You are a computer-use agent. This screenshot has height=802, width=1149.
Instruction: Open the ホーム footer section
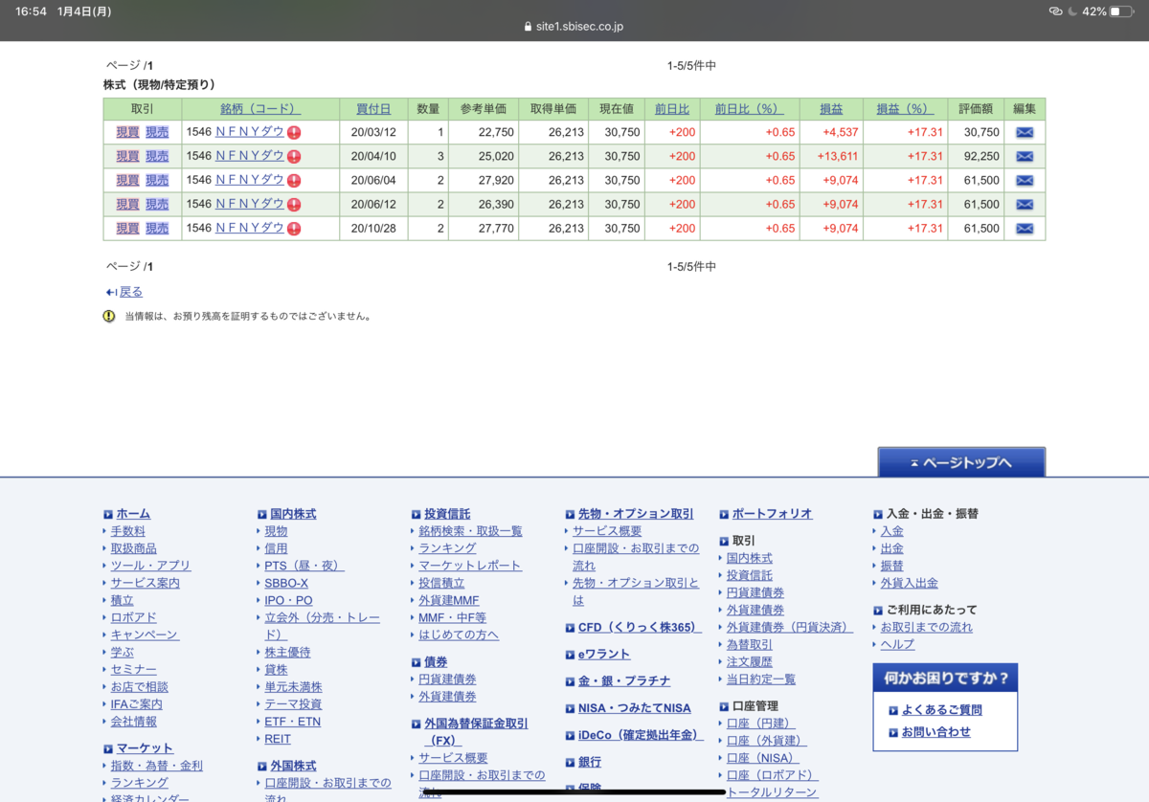[133, 514]
